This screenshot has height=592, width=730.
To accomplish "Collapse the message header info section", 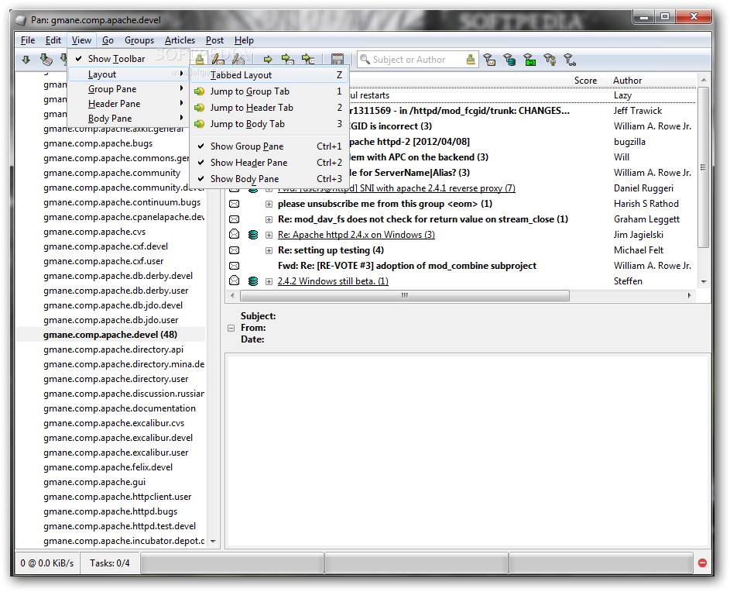I will click(231, 329).
